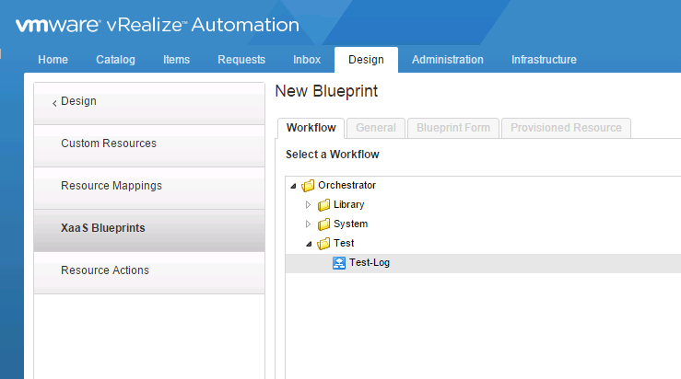Open the Requests tab
Viewport: 681px width, 379px height.
click(x=241, y=60)
